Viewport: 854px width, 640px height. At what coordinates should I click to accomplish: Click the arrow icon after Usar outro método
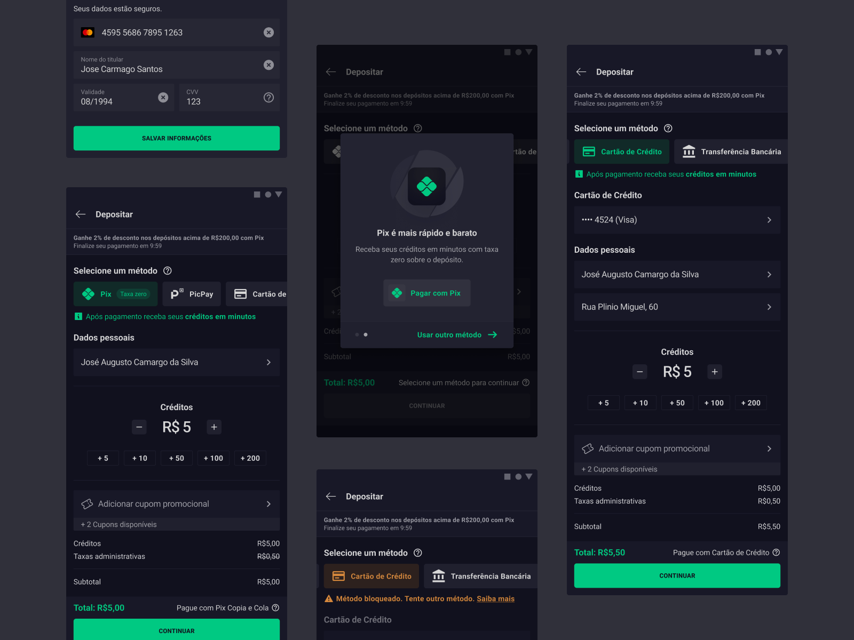coord(493,335)
